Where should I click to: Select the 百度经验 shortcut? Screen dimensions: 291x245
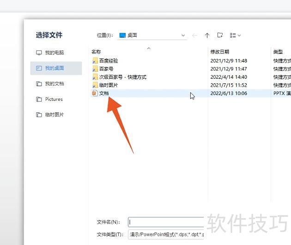point(109,61)
